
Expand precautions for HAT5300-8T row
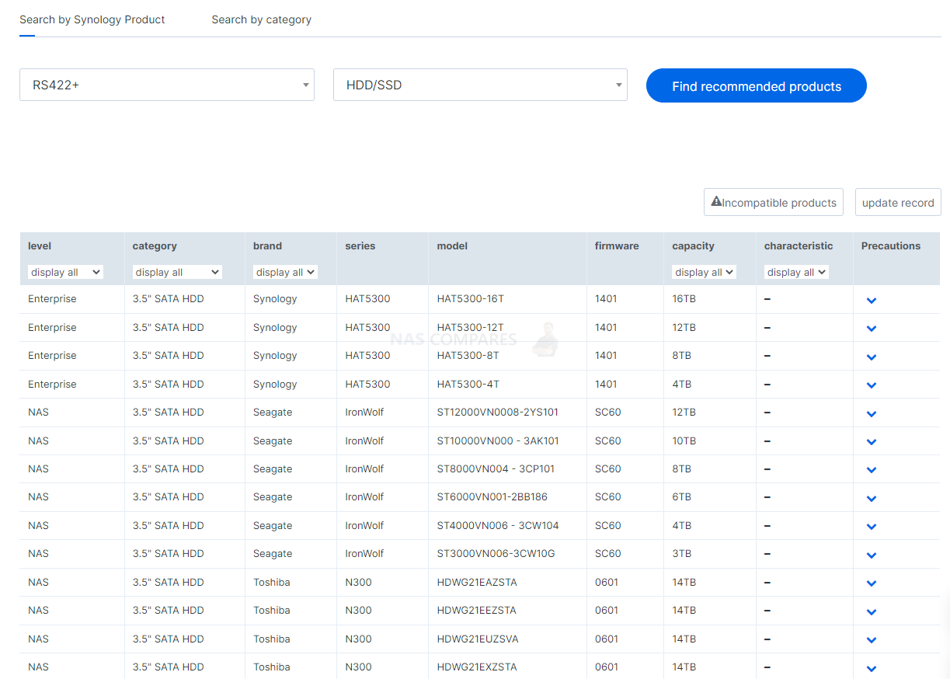(872, 357)
